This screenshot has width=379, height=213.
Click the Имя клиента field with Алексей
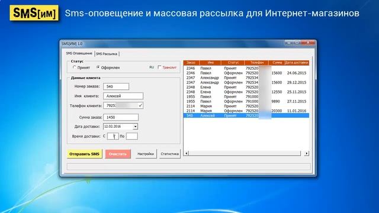pos(123,96)
